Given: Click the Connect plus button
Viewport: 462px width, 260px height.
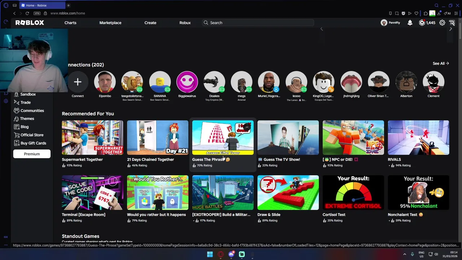Looking at the screenshot, I should coord(78,82).
